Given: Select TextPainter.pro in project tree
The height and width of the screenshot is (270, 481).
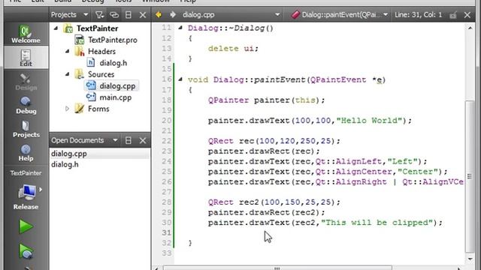Looking at the screenshot, I should point(113,40).
